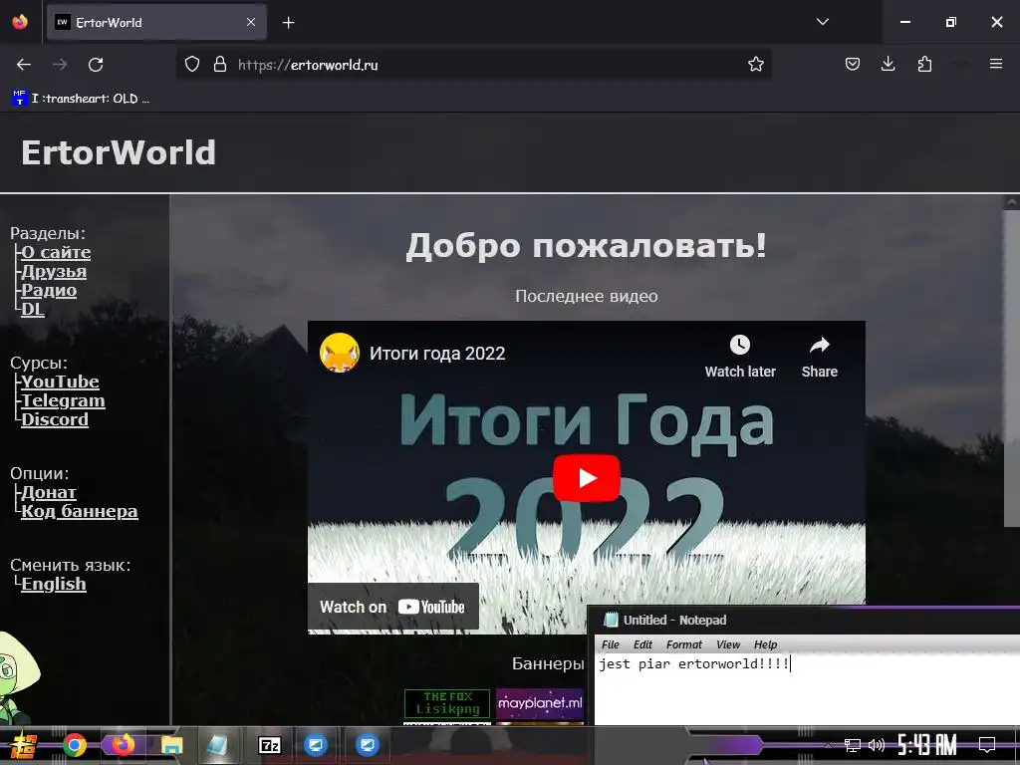The image size is (1020, 765).
Task: Click the page vertical scrollbar thumb
Action: (x=1012, y=369)
